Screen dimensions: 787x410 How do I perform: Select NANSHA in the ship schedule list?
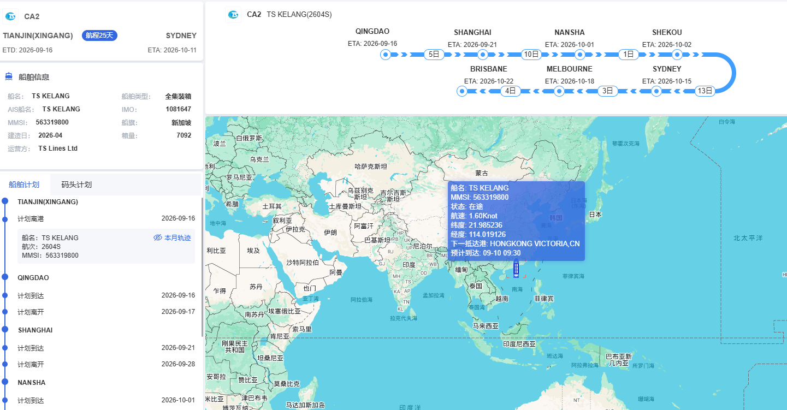tap(32, 383)
